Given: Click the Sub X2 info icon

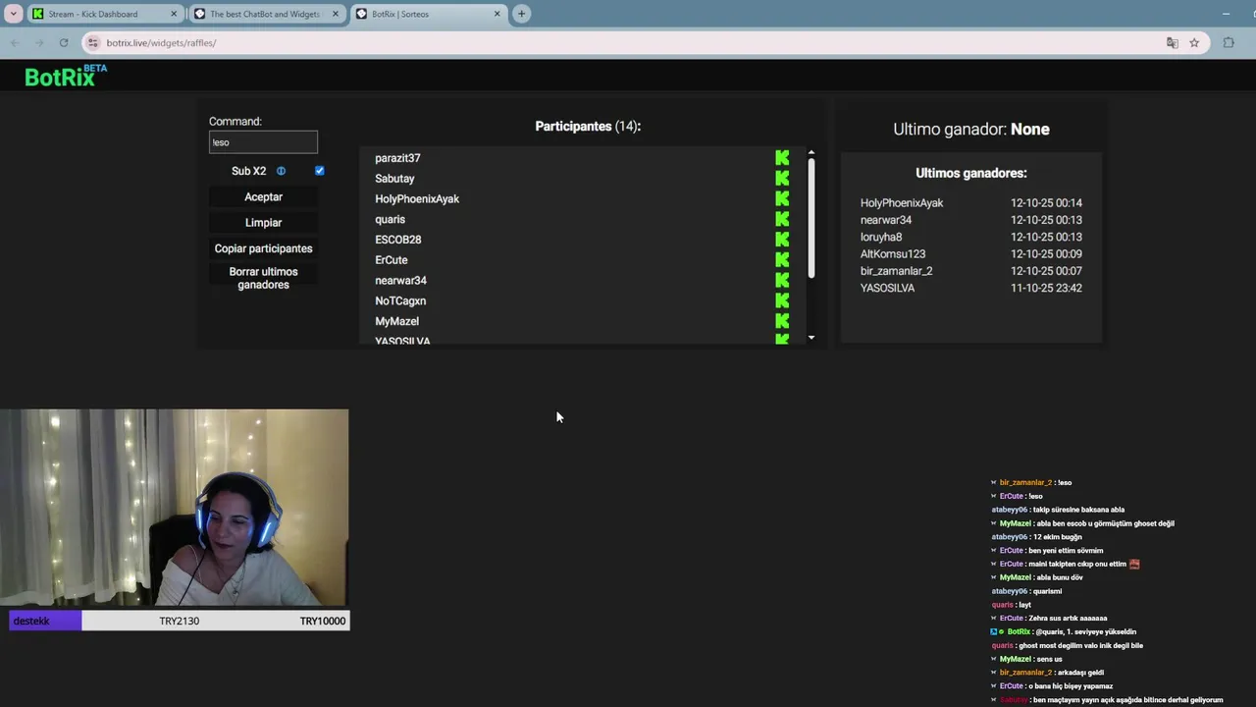Looking at the screenshot, I should 281,171.
